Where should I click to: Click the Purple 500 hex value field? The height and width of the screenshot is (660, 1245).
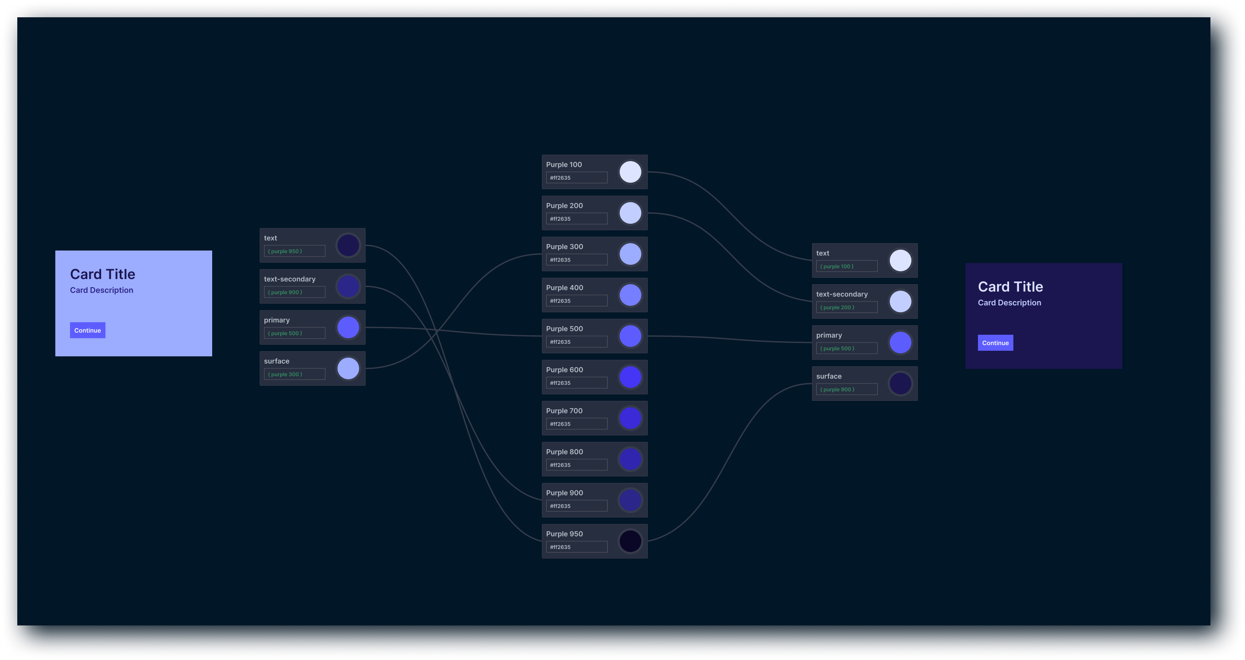point(576,342)
